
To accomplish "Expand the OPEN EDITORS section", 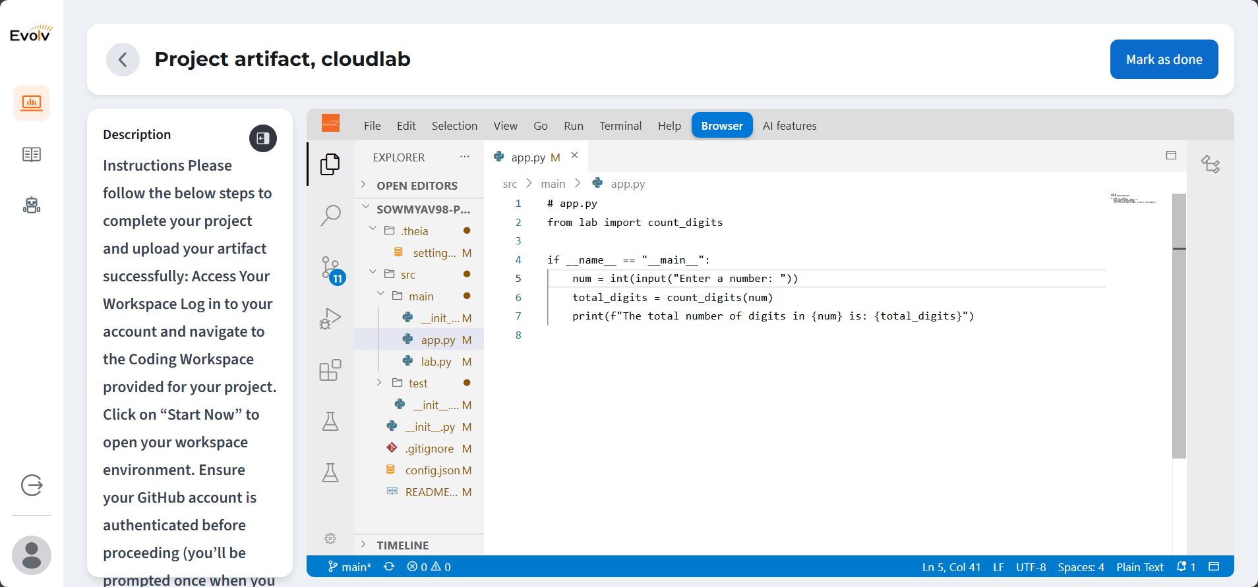I will [x=417, y=186].
